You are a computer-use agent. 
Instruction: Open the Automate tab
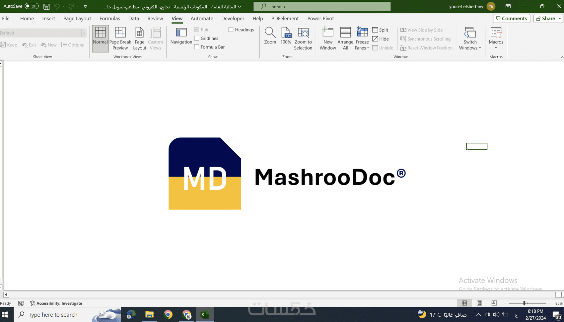pos(202,19)
